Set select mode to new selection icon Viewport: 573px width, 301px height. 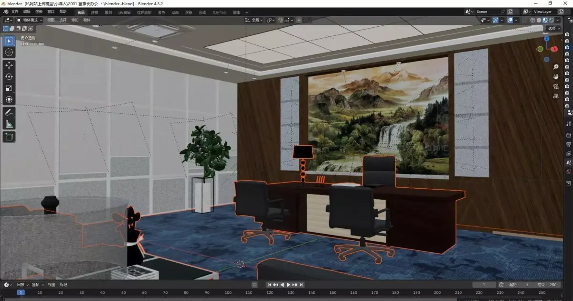[6, 28]
